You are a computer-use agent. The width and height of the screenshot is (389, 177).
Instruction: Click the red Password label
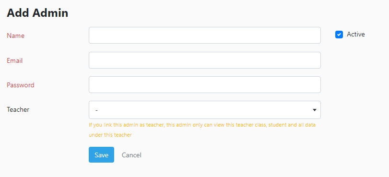[20, 85]
